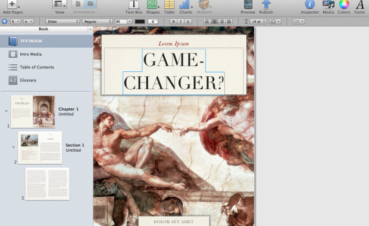Toggle bold formatting

174,21
